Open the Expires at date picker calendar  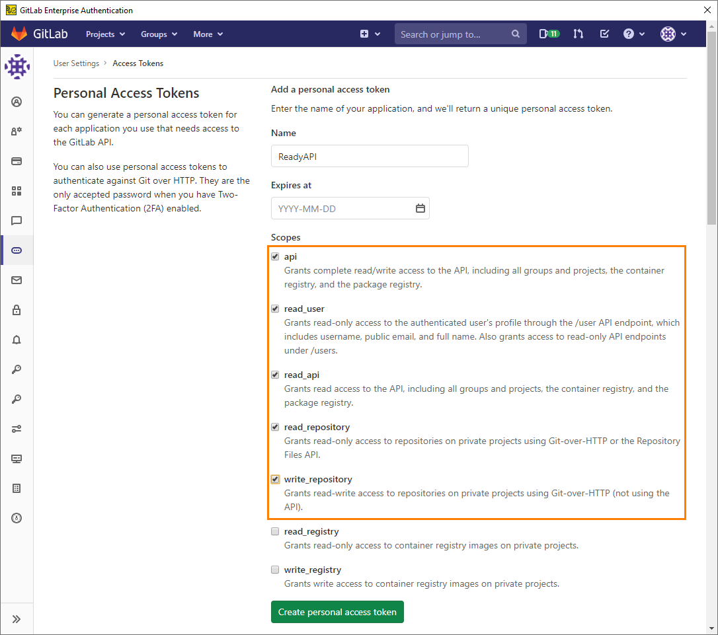tap(420, 207)
